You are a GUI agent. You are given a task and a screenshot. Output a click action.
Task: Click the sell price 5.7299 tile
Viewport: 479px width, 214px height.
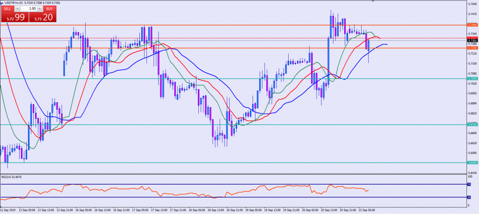point(14,17)
